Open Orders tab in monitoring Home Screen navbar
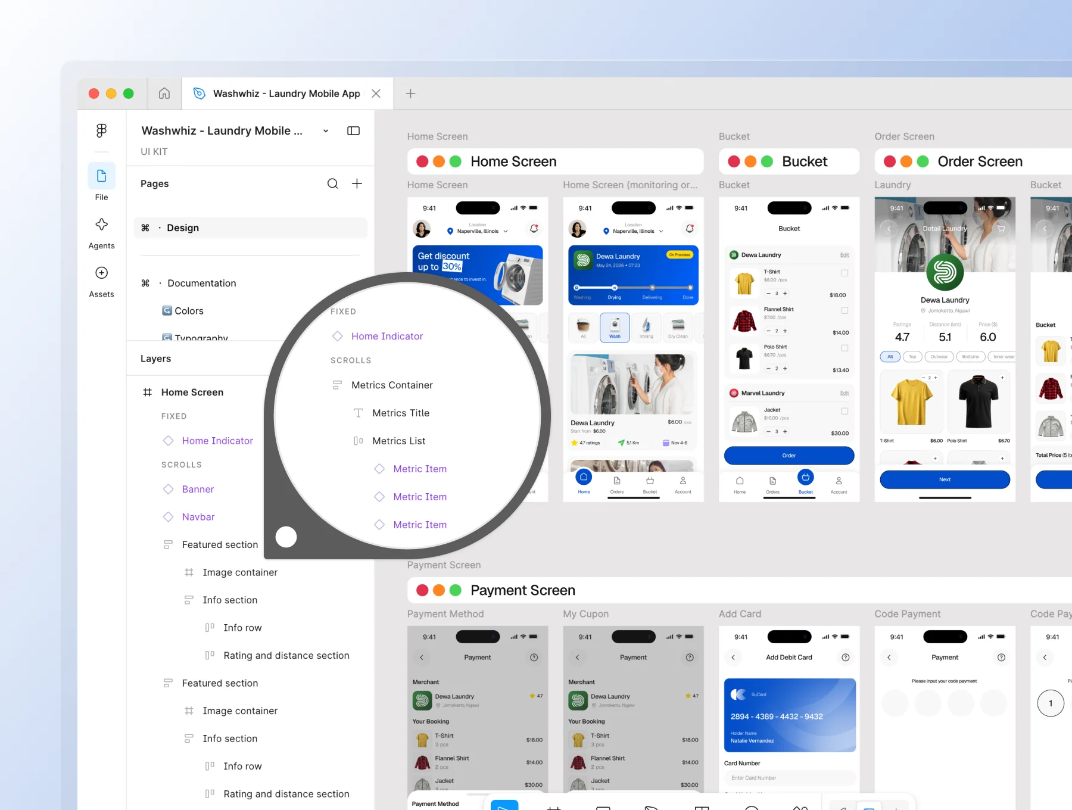Viewport: 1072px width, 810px height. pos(617,485)
